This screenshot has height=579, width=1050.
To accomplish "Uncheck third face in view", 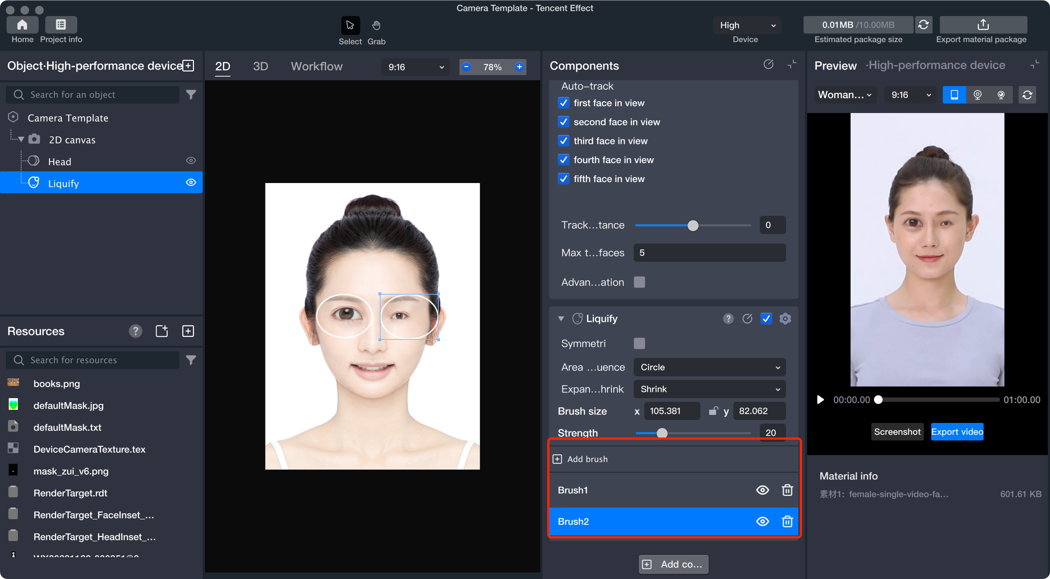I will coord(563,141).
